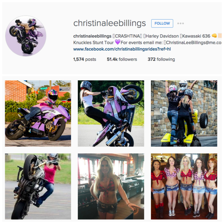The height and width of the screenshot is (224, 224).
Task: View the 51.4k followers list
Action: tap(122, 59)
